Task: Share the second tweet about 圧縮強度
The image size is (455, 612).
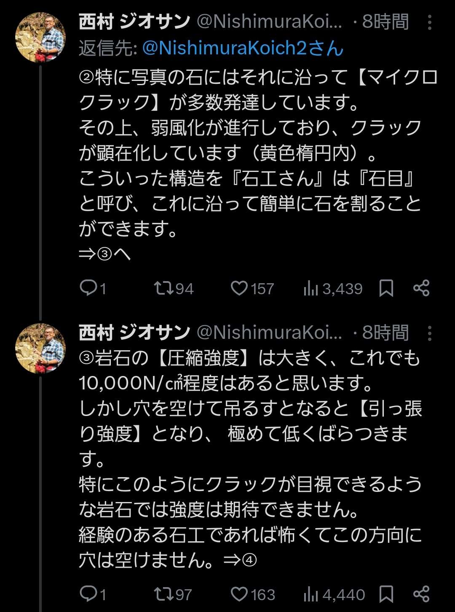Action: [421, 594]
